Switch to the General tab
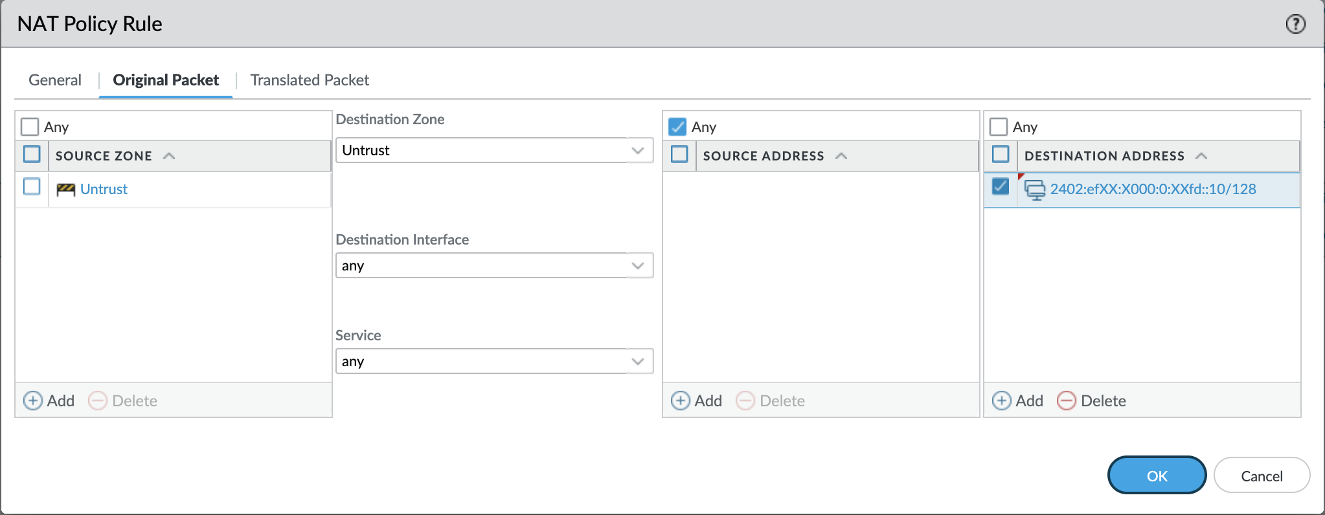This screenshot has height=515, width=1325. [55, 80]
